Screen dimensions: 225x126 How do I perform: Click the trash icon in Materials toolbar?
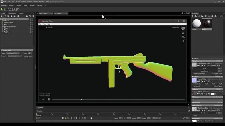(206, 16)
